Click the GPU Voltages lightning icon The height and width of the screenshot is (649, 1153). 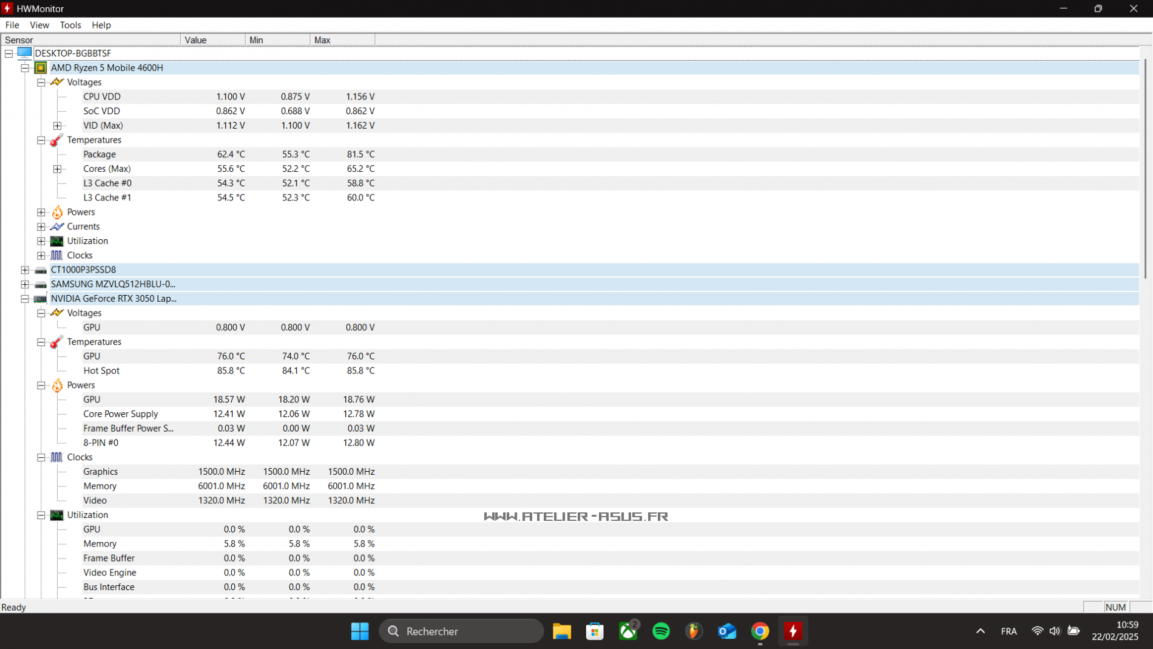tap(56, 313)
